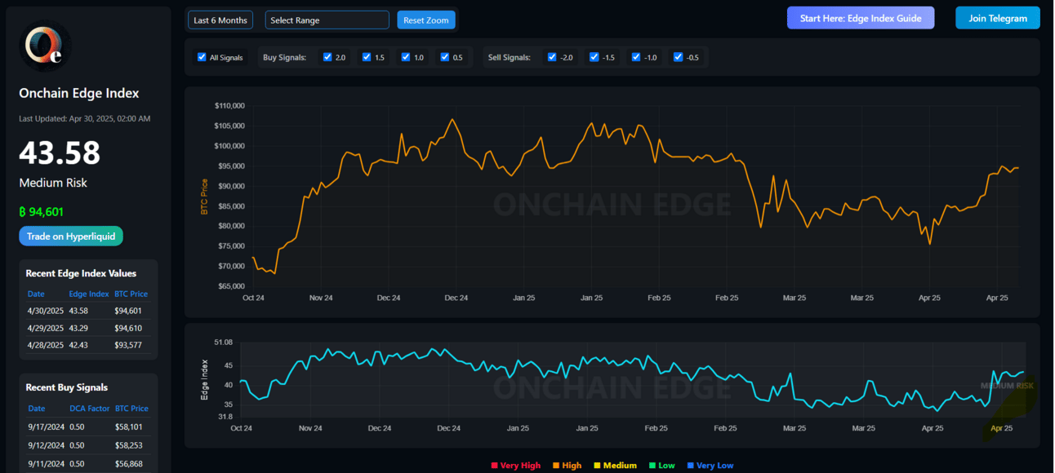Toggle the All Signals checkbox
Viewport: 1055px width, 473px height.
pyautogui.click(x=202, y=57)
